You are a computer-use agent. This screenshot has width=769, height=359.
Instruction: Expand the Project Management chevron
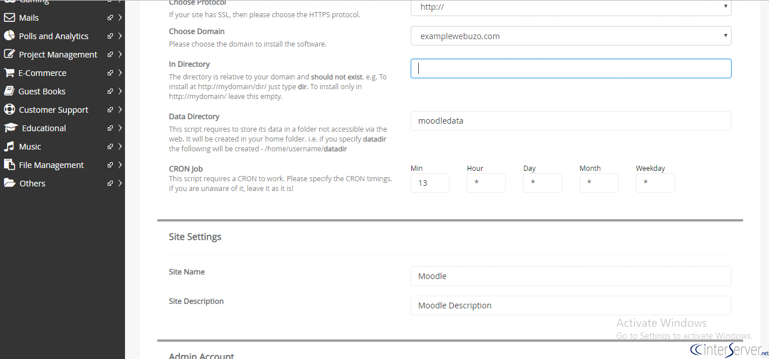click(120, 55)
